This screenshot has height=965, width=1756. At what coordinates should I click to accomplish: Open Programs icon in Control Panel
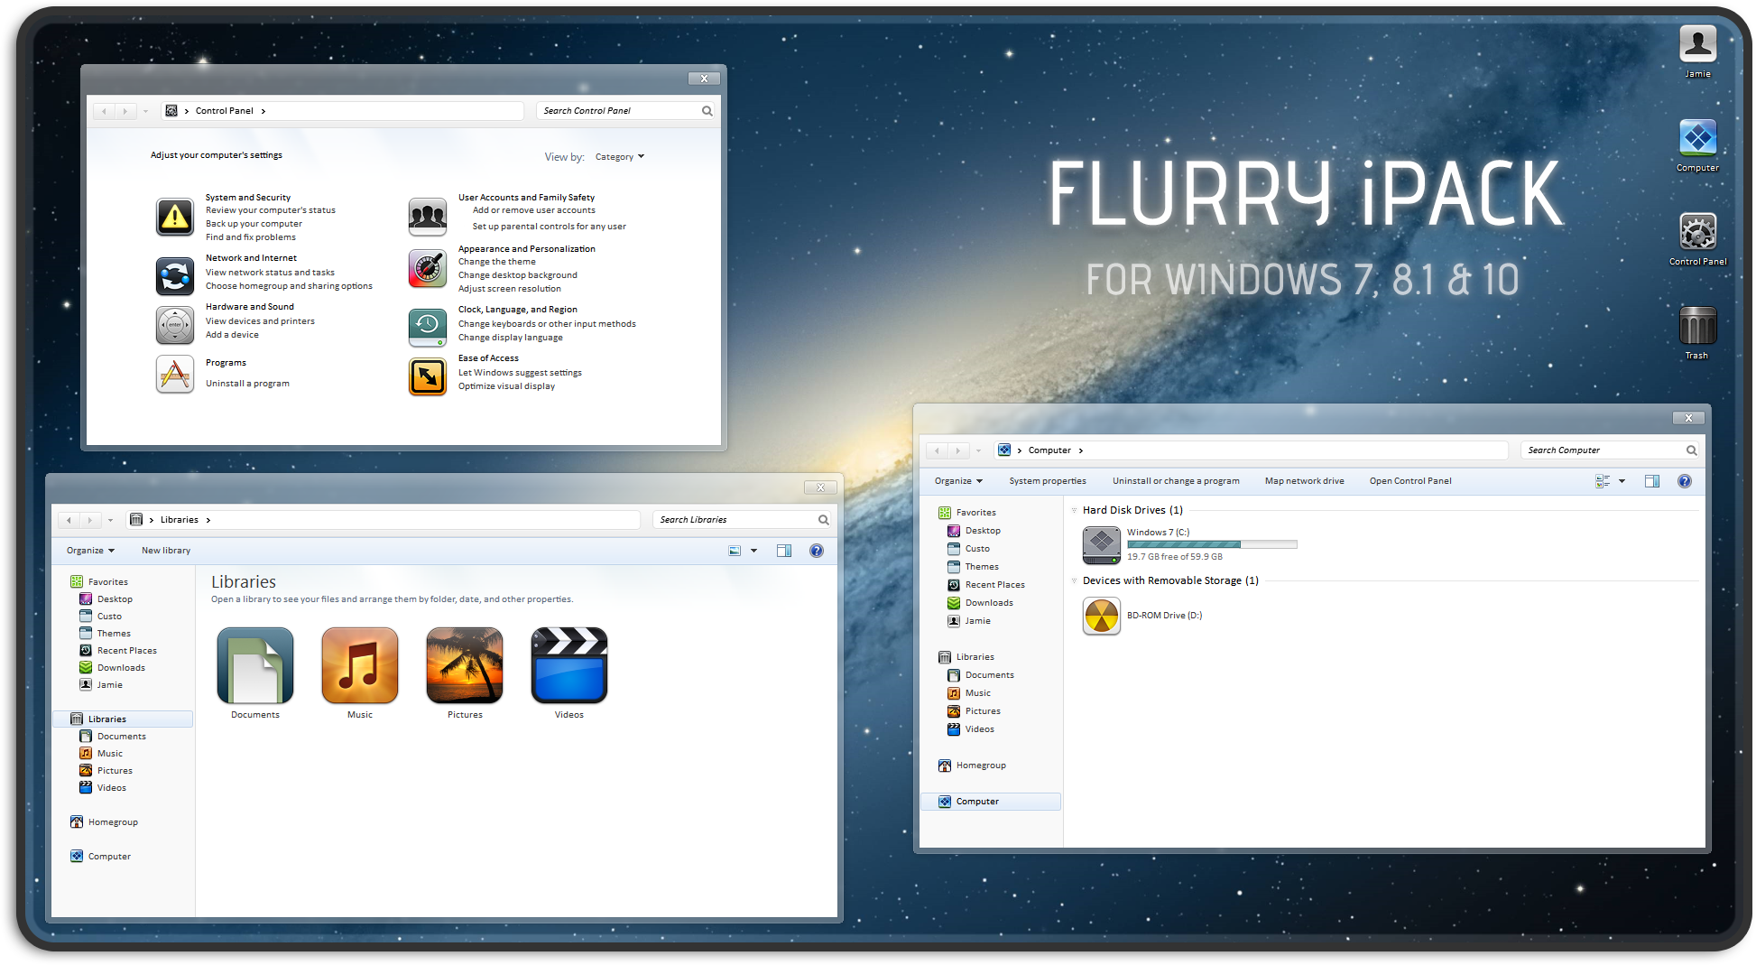175,374
